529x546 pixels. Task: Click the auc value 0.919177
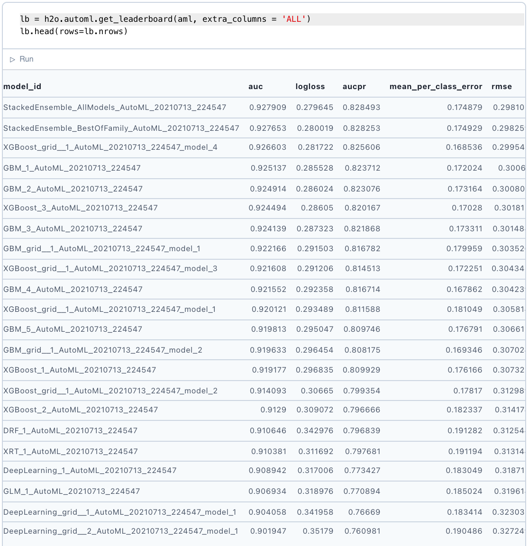[x=269, y=370]
